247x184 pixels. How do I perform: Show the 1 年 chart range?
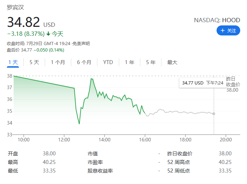(x=130, y=62)
